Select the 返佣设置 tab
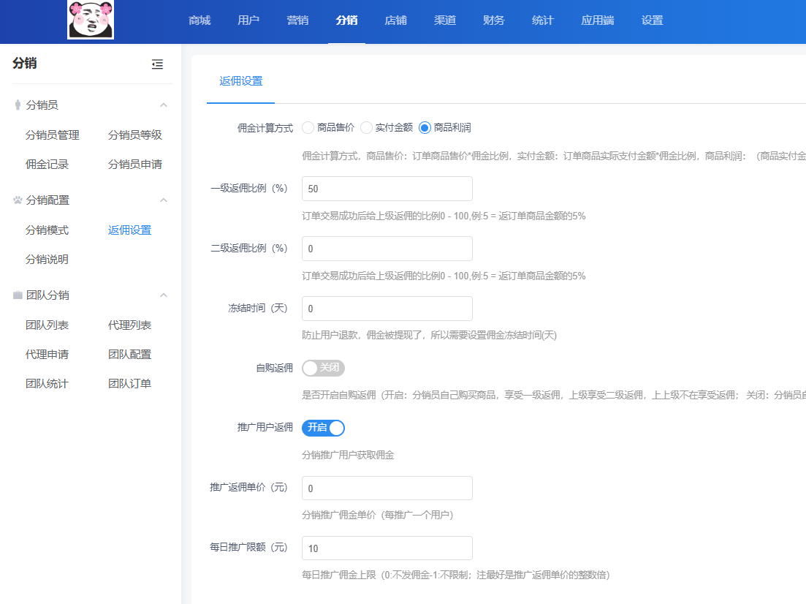 (x=240, y=81)
